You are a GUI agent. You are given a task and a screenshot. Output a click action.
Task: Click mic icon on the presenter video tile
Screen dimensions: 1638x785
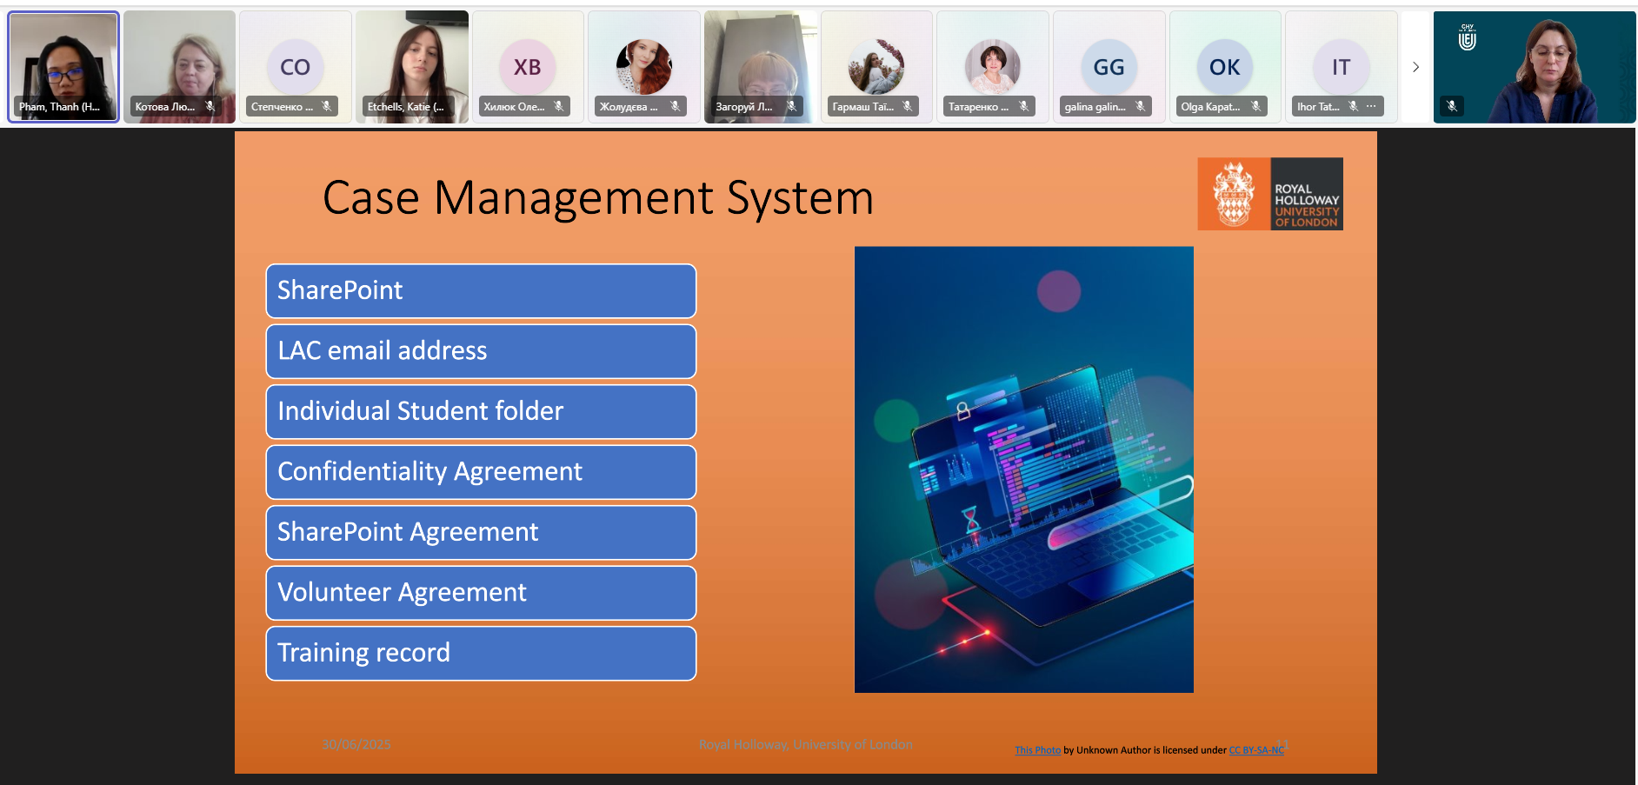pyautogui.click(x=1452, y=106)
